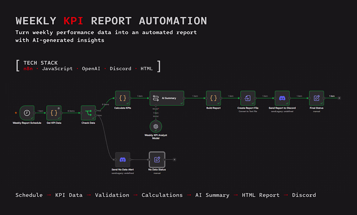Screen dimensions: 357x215
Task: Select the No Data Status edit node
Action: pos(157,159)
